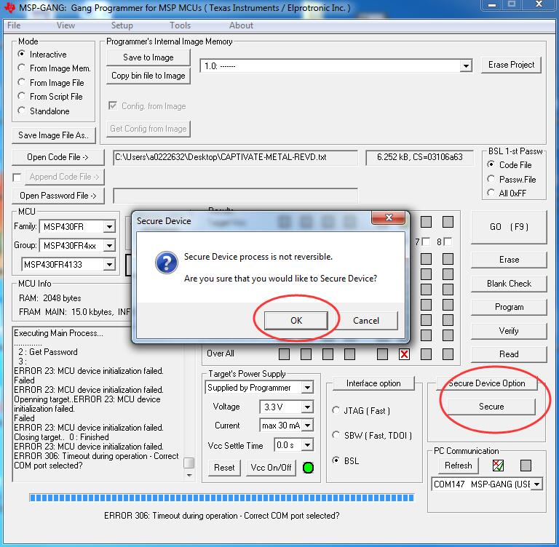Choose Passw.File for BSL password

coord(491,179)
